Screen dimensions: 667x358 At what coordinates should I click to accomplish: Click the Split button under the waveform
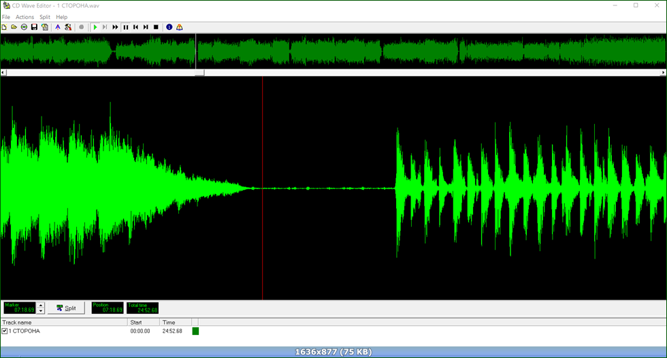pos(66,308)
